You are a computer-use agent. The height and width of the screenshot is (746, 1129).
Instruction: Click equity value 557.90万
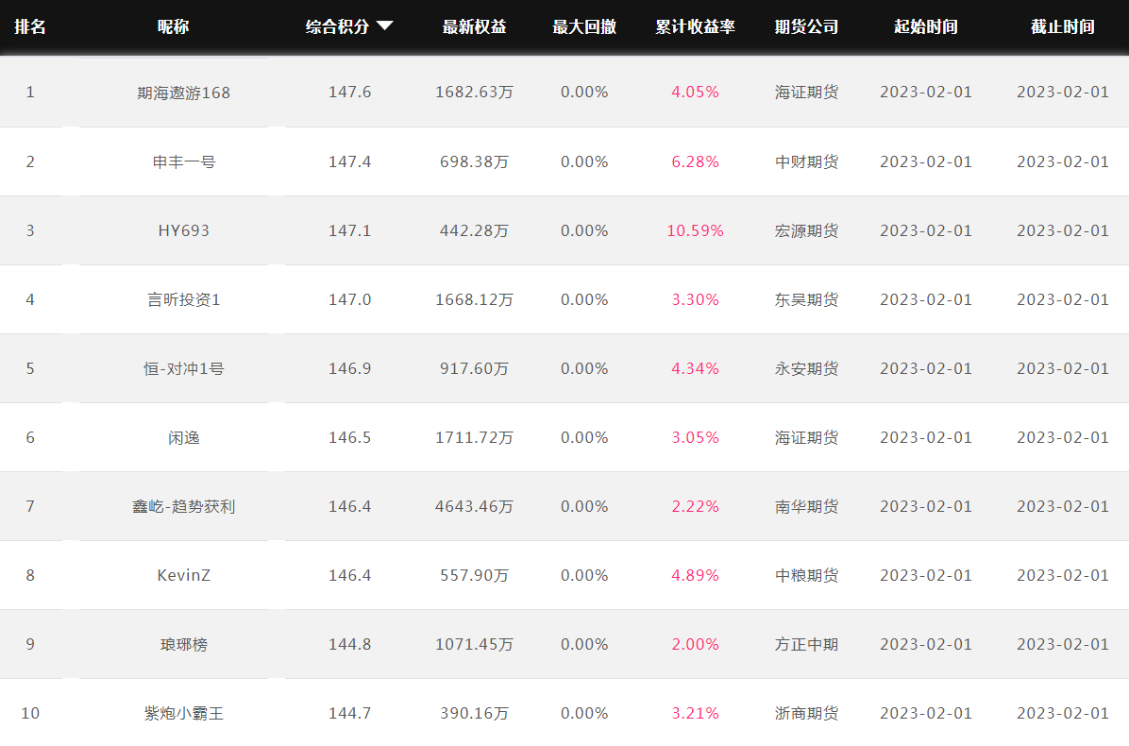coord(474,575)
